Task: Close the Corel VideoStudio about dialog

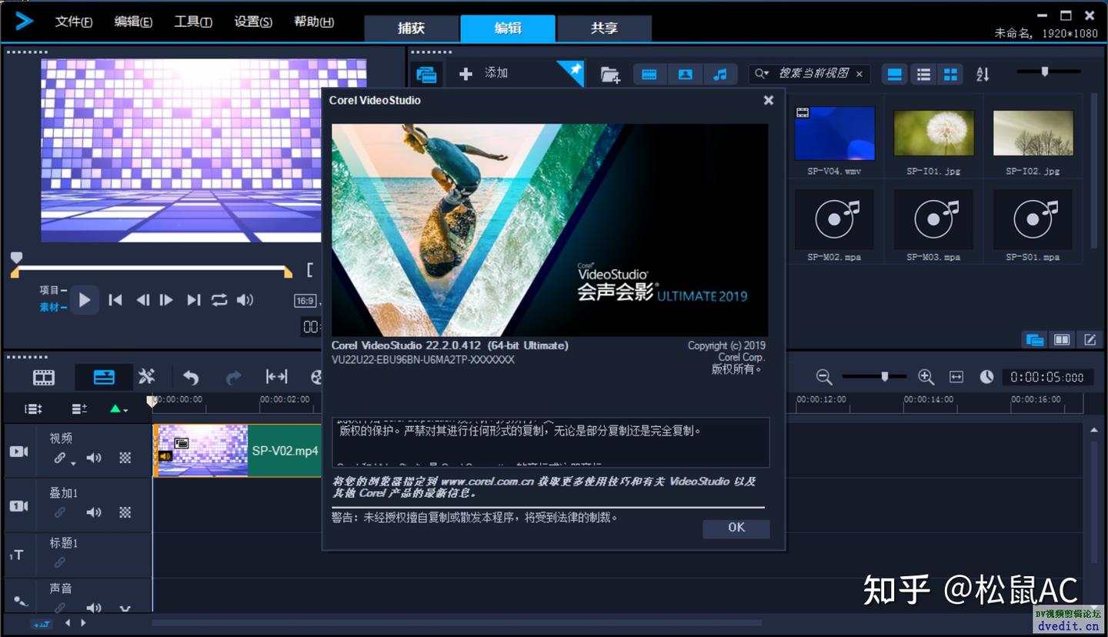Action: tap(768, 100)
